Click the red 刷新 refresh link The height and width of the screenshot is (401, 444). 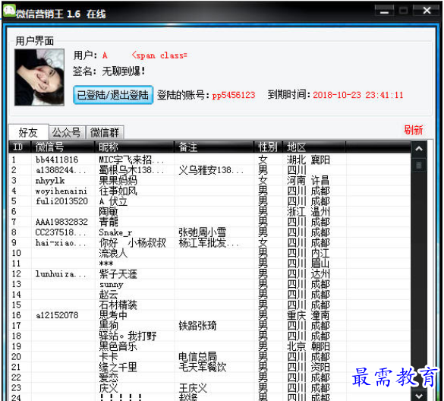click(413, 130)
